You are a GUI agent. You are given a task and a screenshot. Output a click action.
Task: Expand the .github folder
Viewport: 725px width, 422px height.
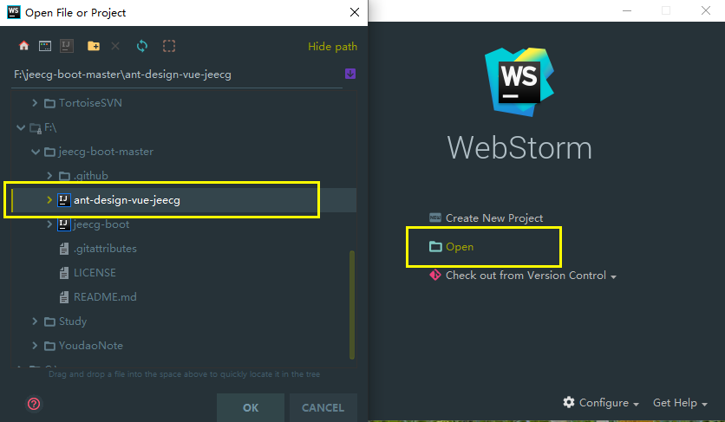49,176
